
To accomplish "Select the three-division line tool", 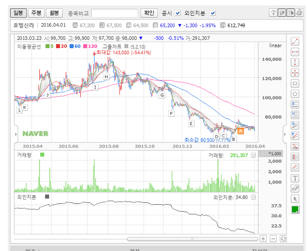I will 295,104.
